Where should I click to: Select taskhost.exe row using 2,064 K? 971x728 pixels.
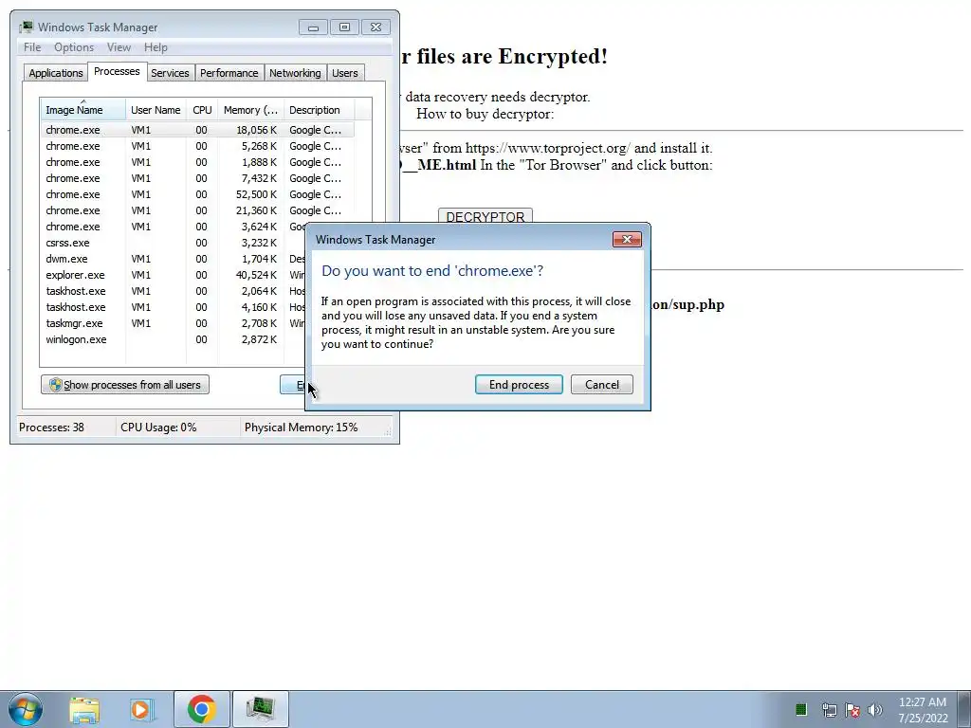[174, 291]
